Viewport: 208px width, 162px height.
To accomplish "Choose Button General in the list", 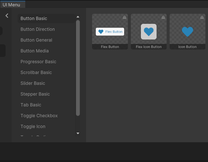I will point(36,40).
